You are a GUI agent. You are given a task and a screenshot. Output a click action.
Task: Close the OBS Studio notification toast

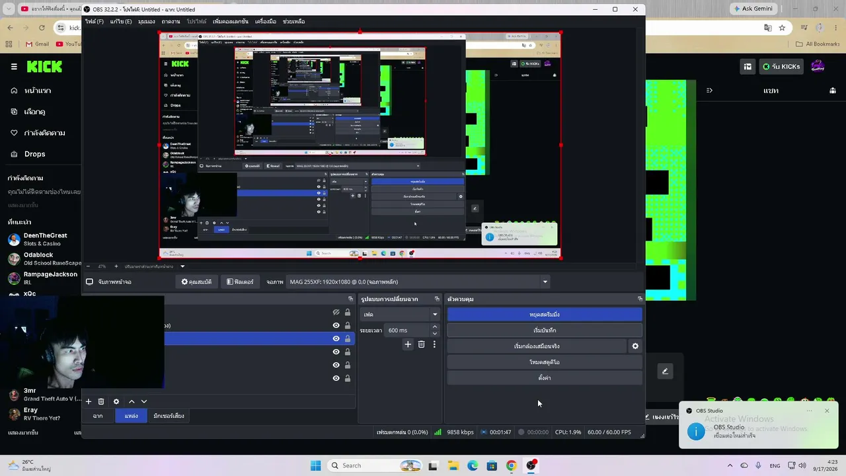[827, 411]
